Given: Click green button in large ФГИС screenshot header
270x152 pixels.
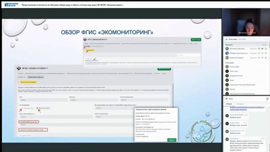Looking at the screenshot, I should click(x=164, y=69).
